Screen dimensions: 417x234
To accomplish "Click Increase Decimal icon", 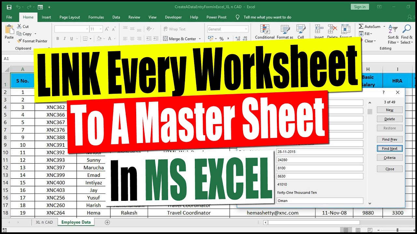I will coord(238,39).
